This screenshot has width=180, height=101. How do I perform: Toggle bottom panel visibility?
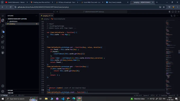pos(173,12)
